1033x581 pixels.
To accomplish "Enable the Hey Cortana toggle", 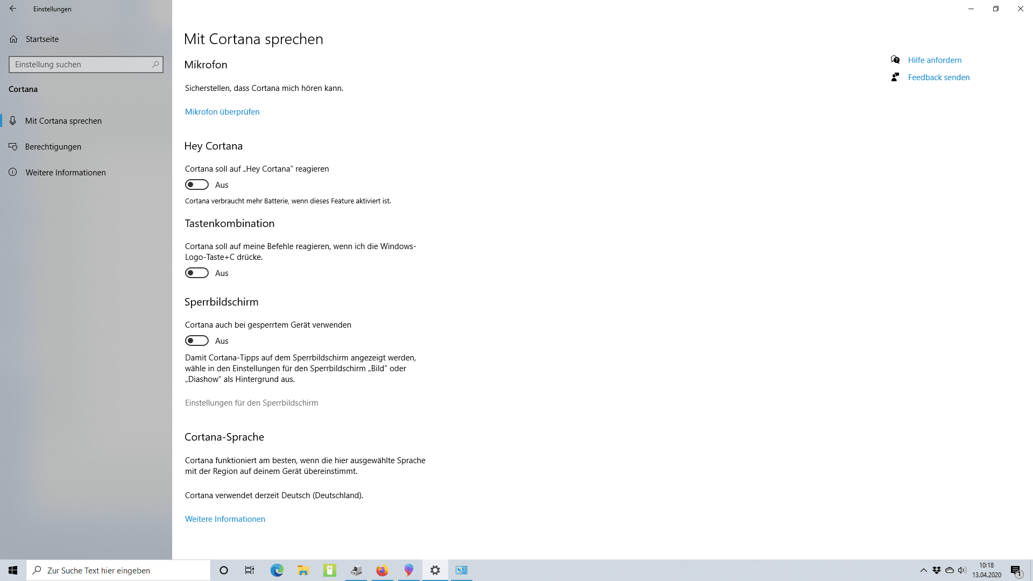I will [197, 185].
